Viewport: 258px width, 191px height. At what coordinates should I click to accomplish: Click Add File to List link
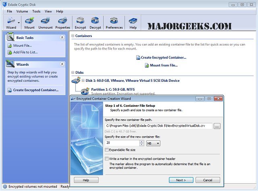tap(25, 52)
